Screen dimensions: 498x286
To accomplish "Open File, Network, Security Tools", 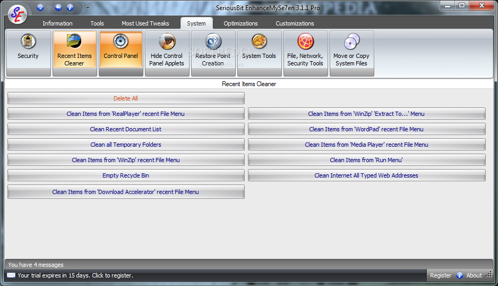I will coord(305,53).
